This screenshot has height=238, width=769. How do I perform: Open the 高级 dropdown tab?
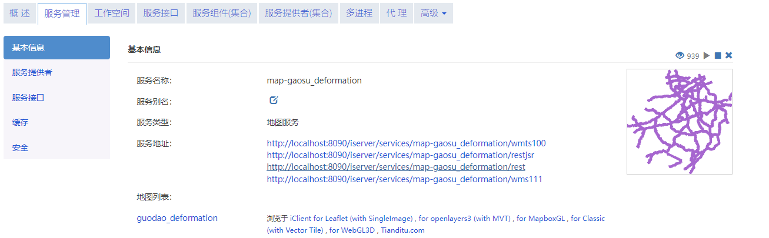(x=434, y=13)
